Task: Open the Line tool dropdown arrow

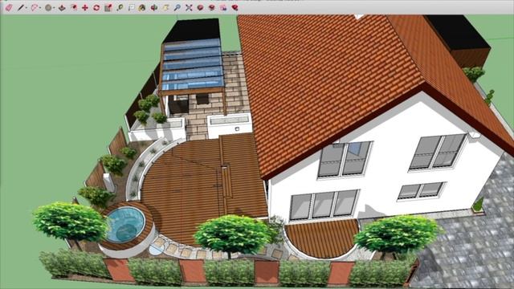Action: 26,8
